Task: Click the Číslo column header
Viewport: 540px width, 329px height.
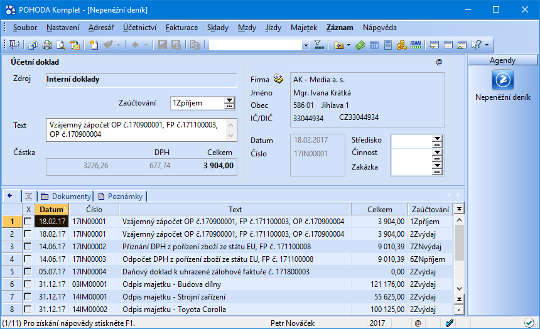Action: tap(94, 210)
